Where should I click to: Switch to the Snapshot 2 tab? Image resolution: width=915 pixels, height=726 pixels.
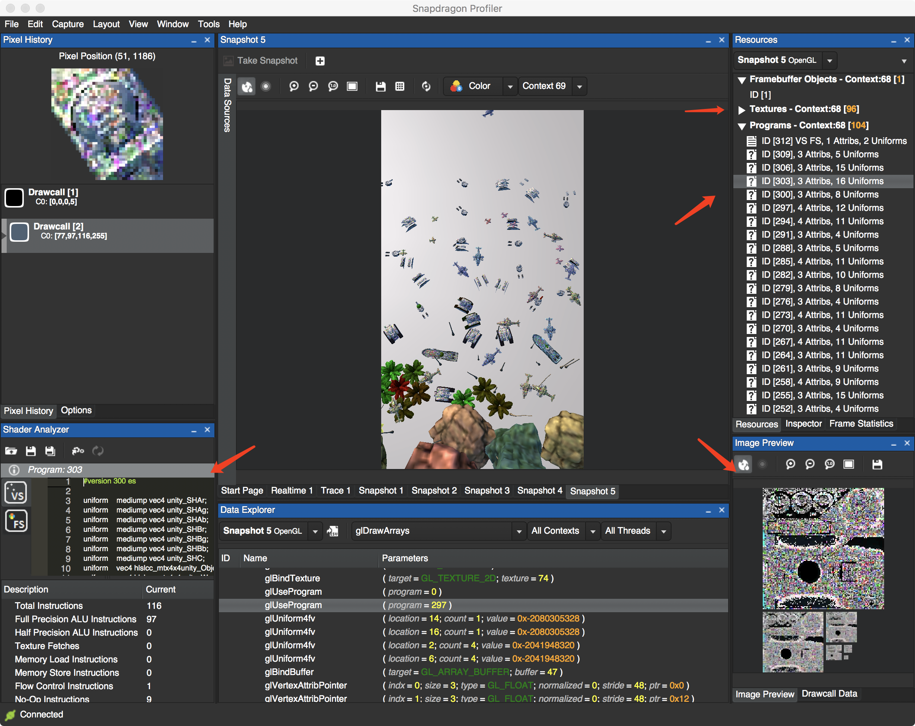click(x=434, y=491)
